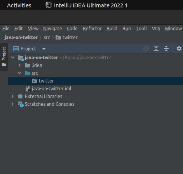
Task: Select External Libraries label
Action: point(44,96)
